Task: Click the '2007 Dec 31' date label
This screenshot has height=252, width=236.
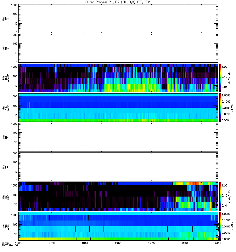Action: [10, 245]
